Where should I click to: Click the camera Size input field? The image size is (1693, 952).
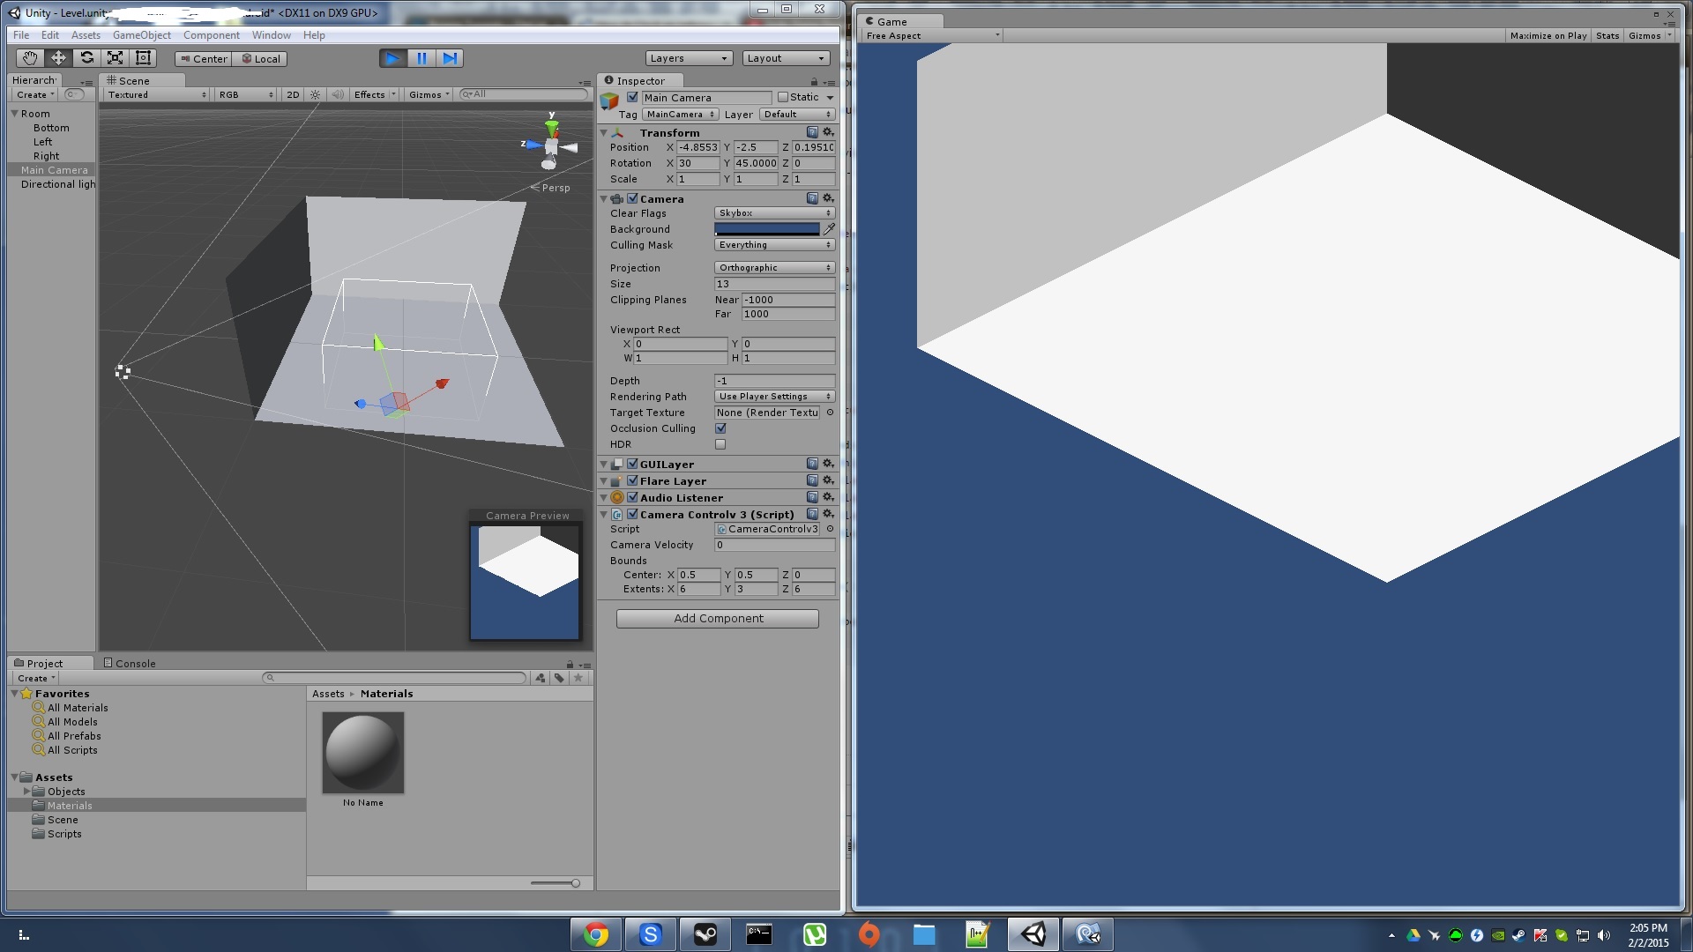coord(774,284)
